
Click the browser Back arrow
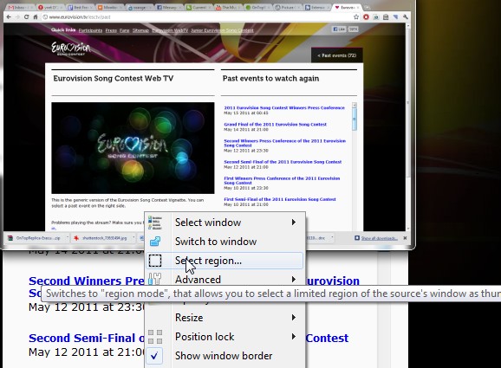point(9,17)
